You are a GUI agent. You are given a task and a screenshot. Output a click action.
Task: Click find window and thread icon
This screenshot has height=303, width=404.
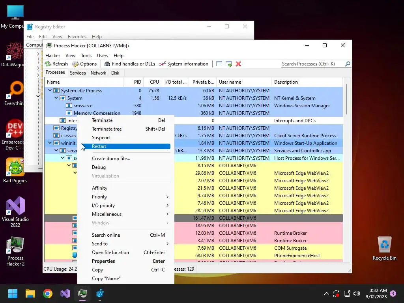pyautogui.click(x=228, y=64)
